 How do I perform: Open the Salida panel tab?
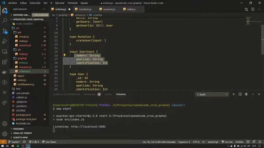click(x=108, y=94)
